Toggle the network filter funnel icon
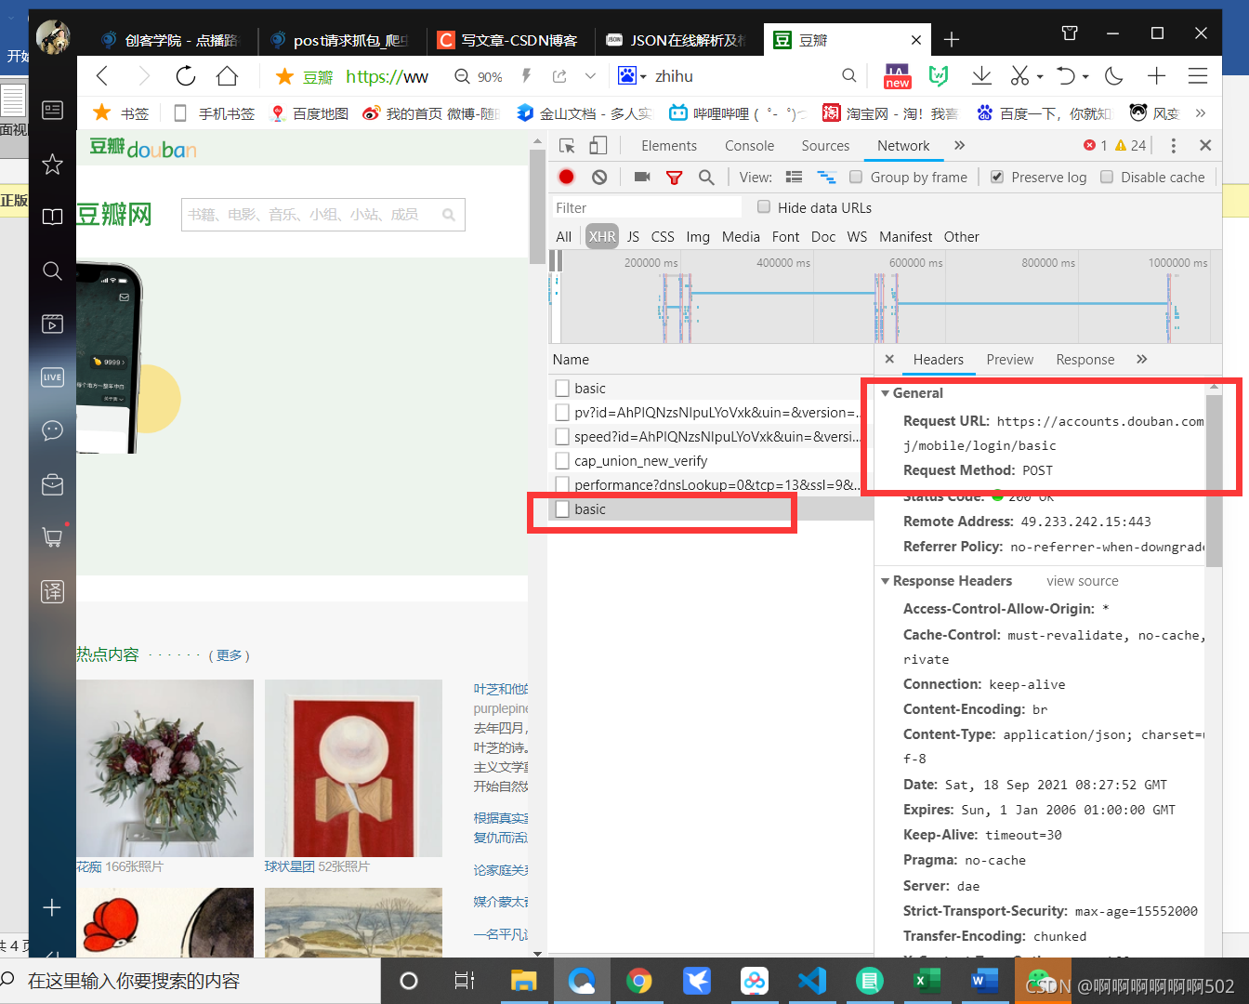The width and height of the screenshot is (1249, 1004). click(675, 178)
